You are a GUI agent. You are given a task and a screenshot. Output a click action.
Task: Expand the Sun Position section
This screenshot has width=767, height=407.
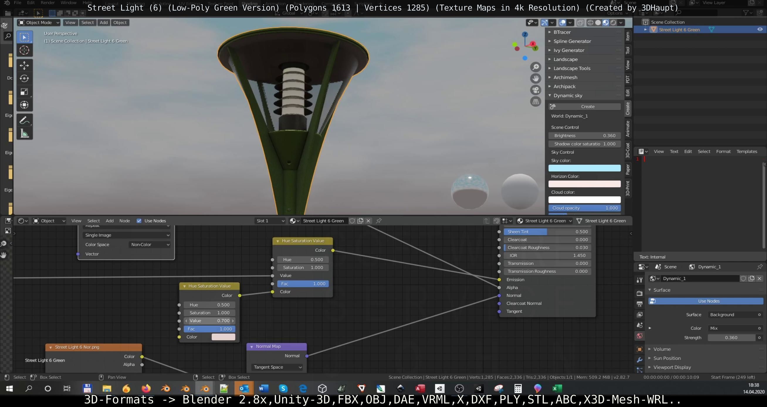pos(667,358)
